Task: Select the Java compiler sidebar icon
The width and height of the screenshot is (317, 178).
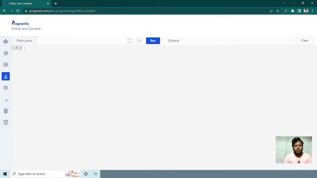Action: 5,76
